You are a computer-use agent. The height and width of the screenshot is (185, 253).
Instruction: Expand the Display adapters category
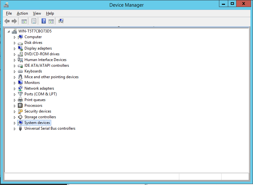click(x=15, y=49)
